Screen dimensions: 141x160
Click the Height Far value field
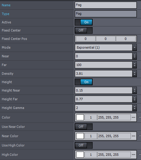pos(104,99)
